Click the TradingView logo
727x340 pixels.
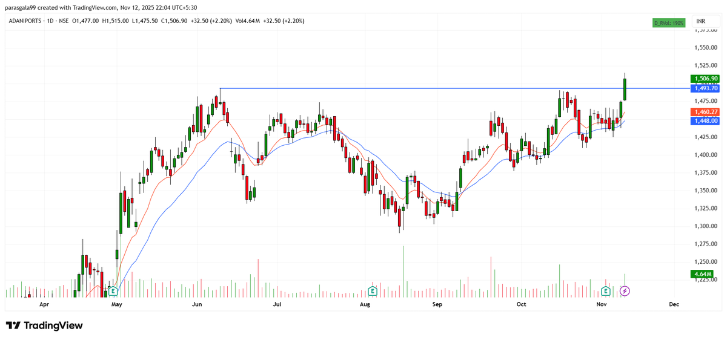[x=44, y=325]
